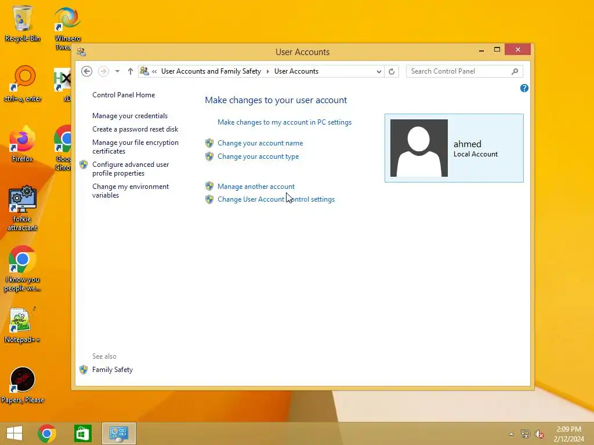Refresh the User Accounts page

[392, 71]
